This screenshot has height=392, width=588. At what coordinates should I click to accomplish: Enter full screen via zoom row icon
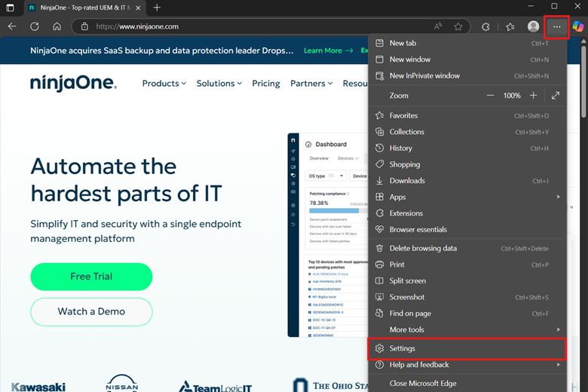[x=556, y=96]
